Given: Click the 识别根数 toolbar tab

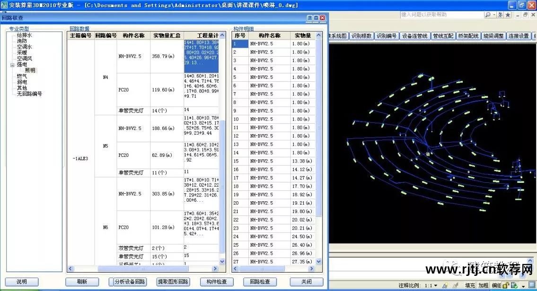Looking at the screenshot, I should tap(361, 36).
